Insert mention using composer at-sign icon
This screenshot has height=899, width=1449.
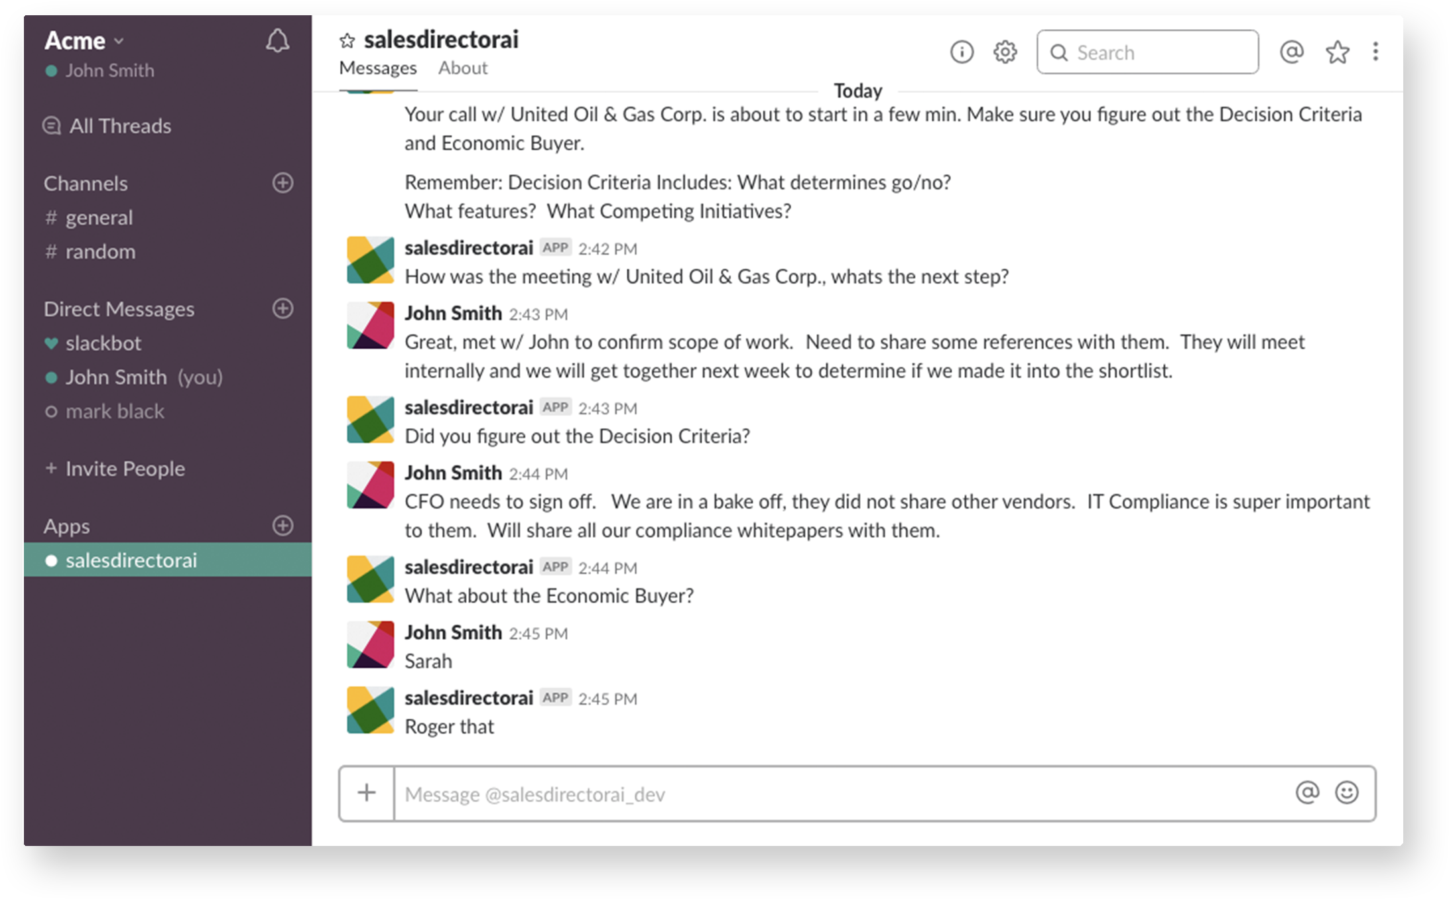point(1306,793)
